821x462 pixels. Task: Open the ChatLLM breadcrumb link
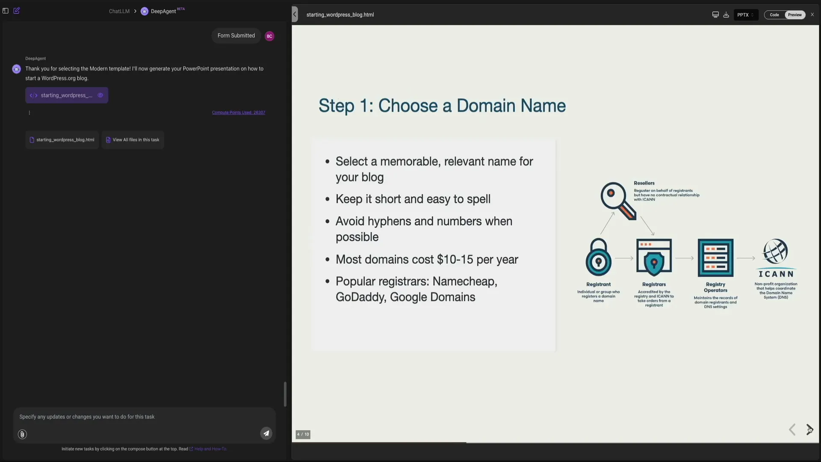(x=119, y=11)
